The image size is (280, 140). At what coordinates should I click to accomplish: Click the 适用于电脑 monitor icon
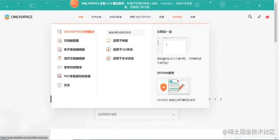coord(109,41)
